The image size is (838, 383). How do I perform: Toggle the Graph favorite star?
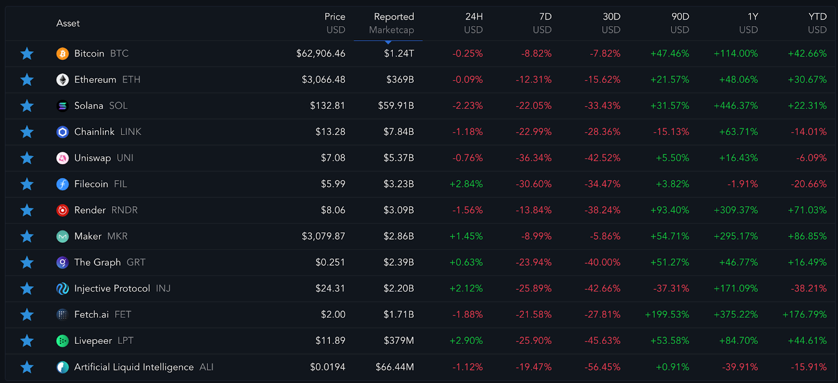pyautogui.click(x=27, y=262)
